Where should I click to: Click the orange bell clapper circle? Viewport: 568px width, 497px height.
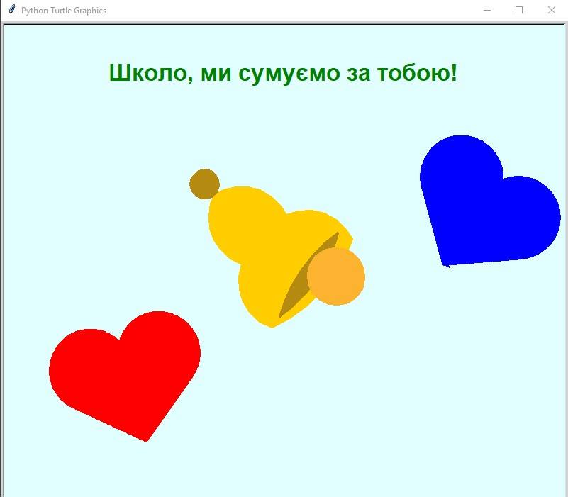(x=335, y=277)
